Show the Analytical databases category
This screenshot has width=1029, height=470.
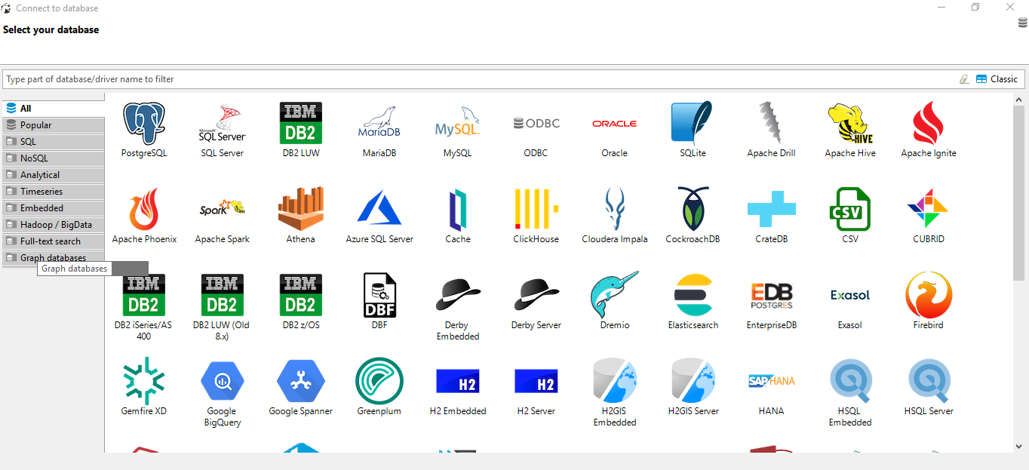coord(54,175)
